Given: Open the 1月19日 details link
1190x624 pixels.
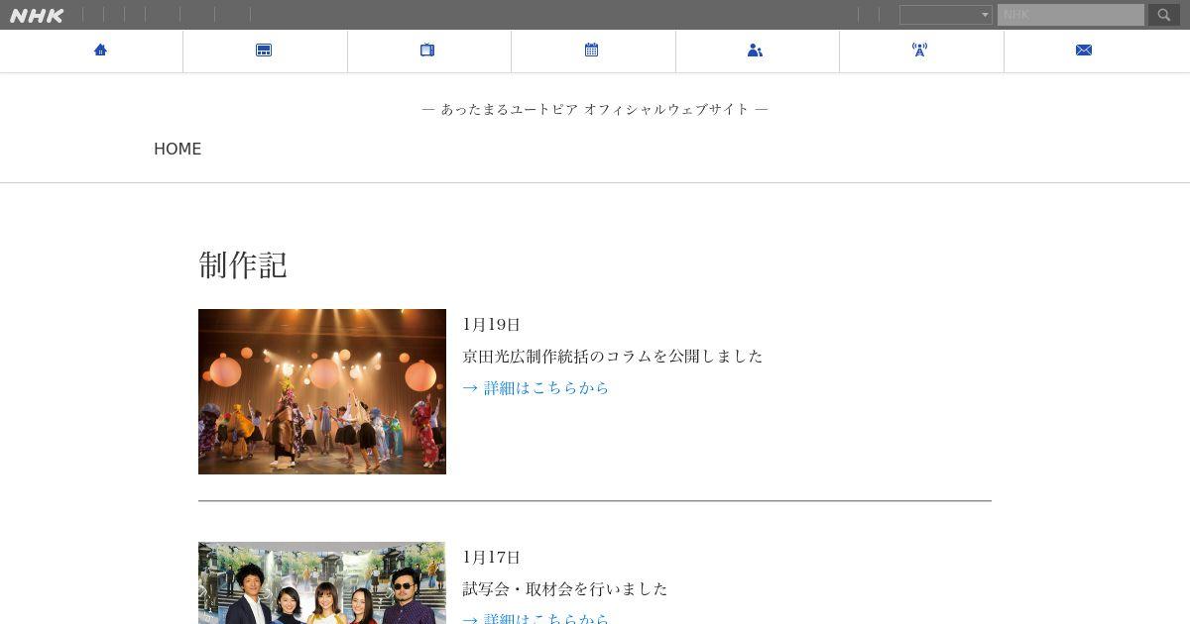Looking at the screenshot, I should [x=535, y=387].
